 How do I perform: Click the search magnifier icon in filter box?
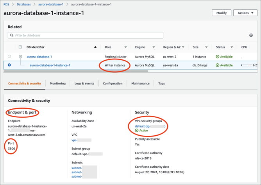tap(12, 35)
